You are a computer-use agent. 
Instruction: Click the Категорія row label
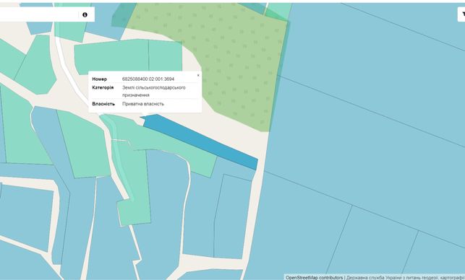click(x=103, y=87)
